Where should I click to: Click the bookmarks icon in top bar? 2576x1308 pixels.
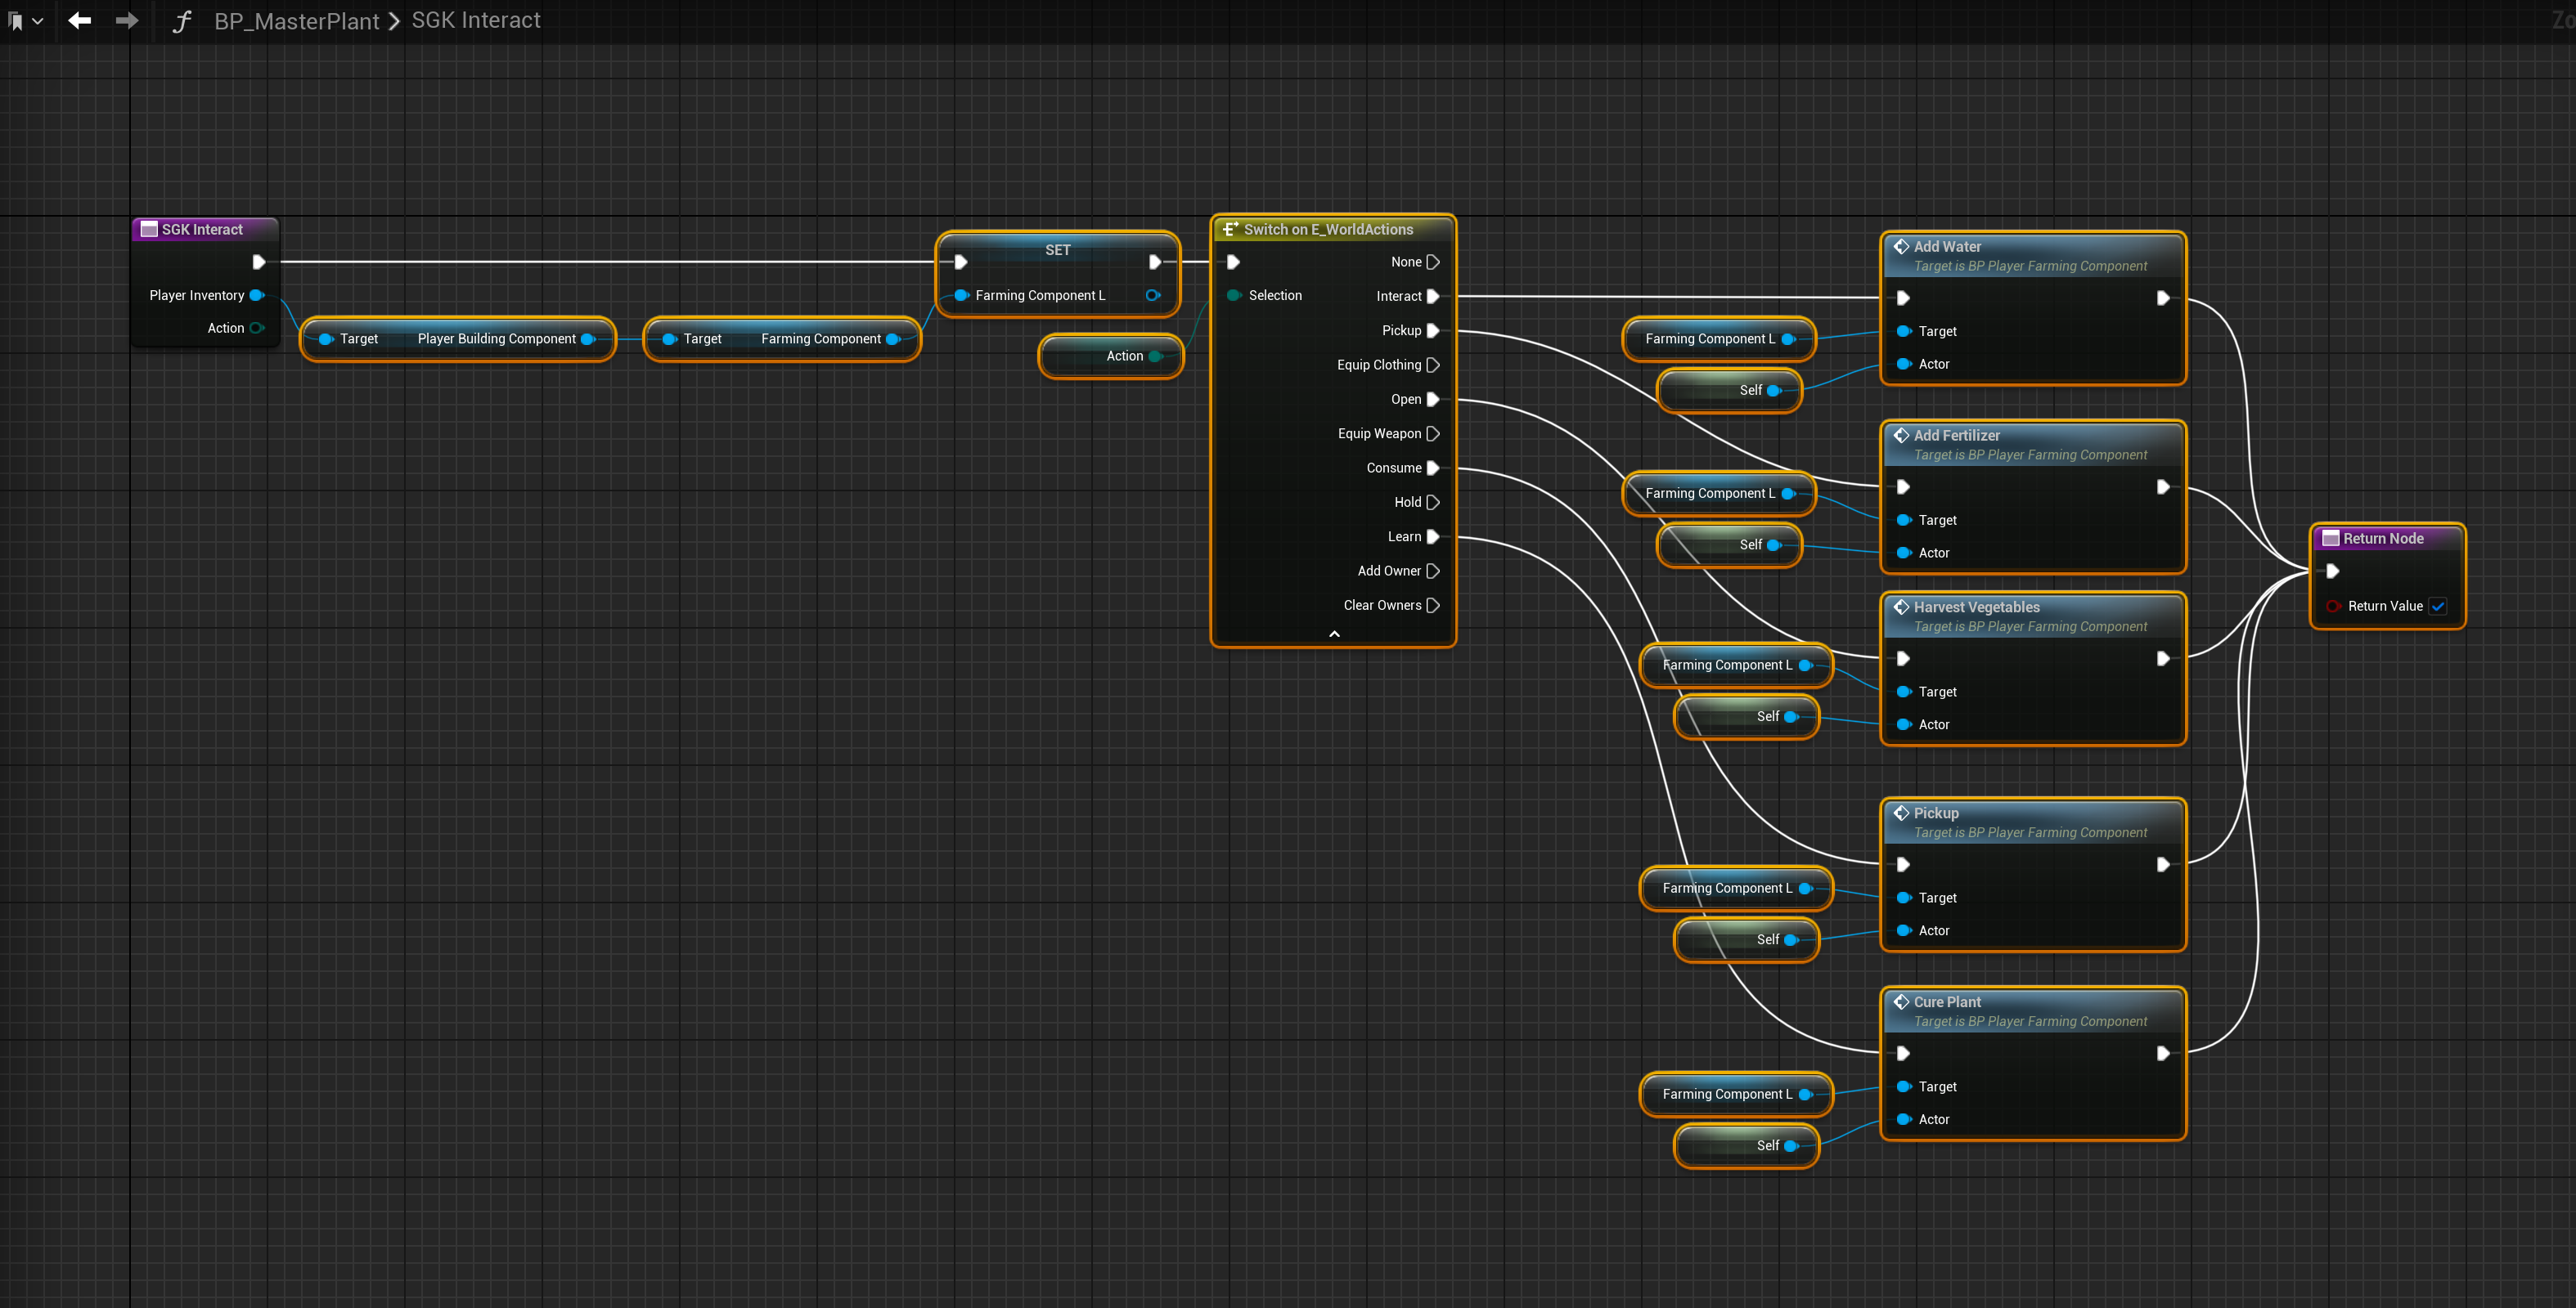coord(15,21)
